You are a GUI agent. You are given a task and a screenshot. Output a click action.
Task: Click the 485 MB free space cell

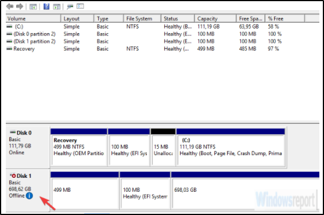coord(247,49)
